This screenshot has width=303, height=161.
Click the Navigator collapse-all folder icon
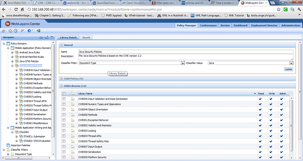tap(42, 37)
